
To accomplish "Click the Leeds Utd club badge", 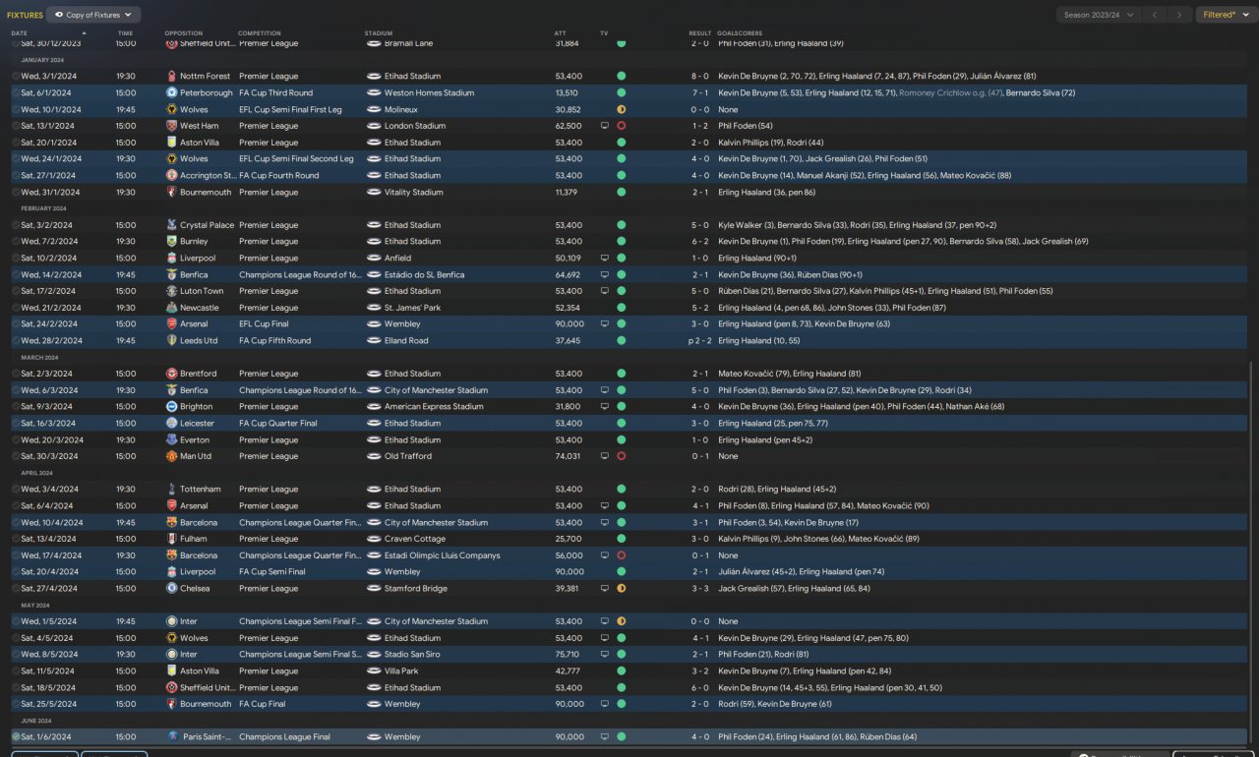I will click(171, 340).
